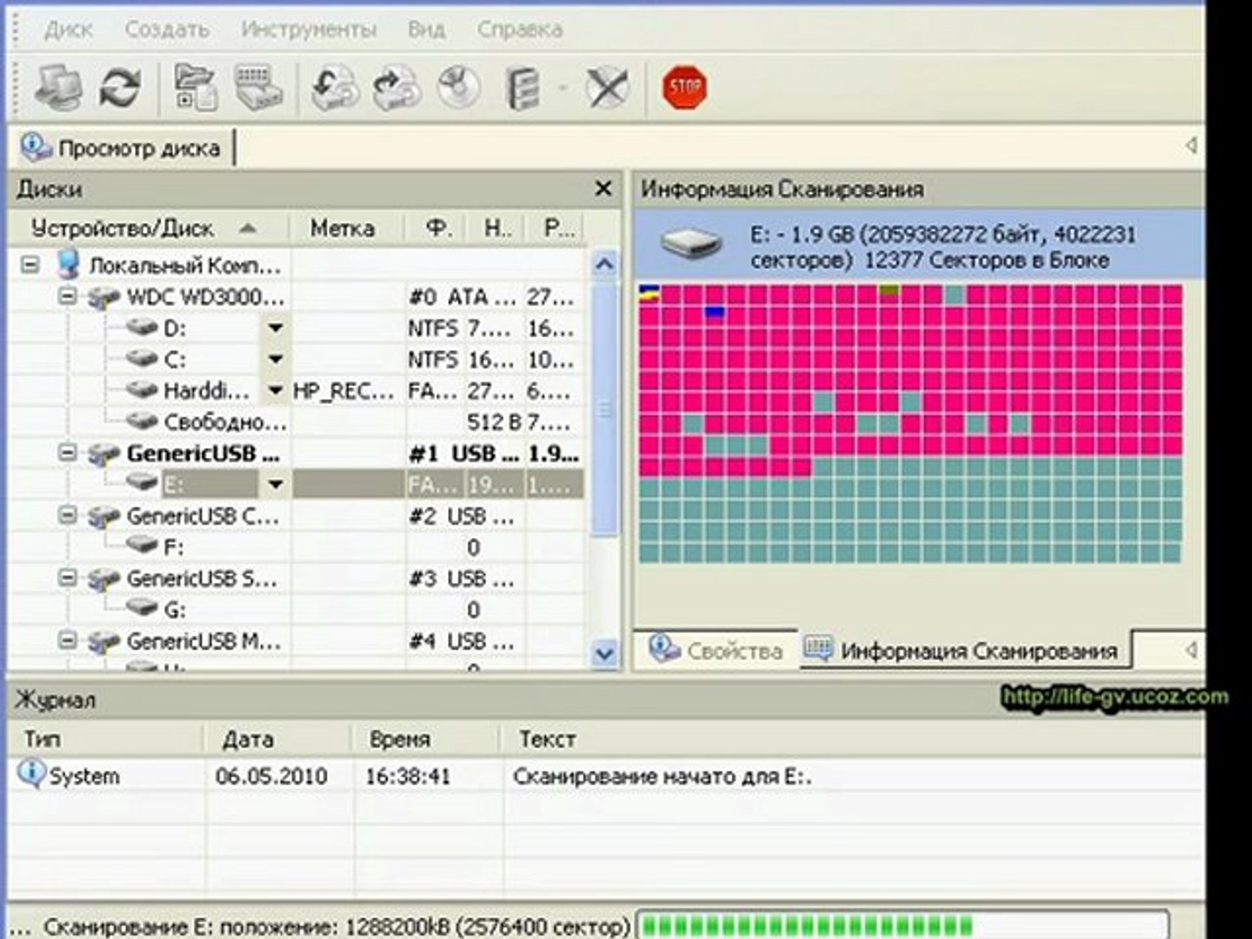Open the dropdown arrow next to D:
1252x939 pixels.
coord(275,329)
